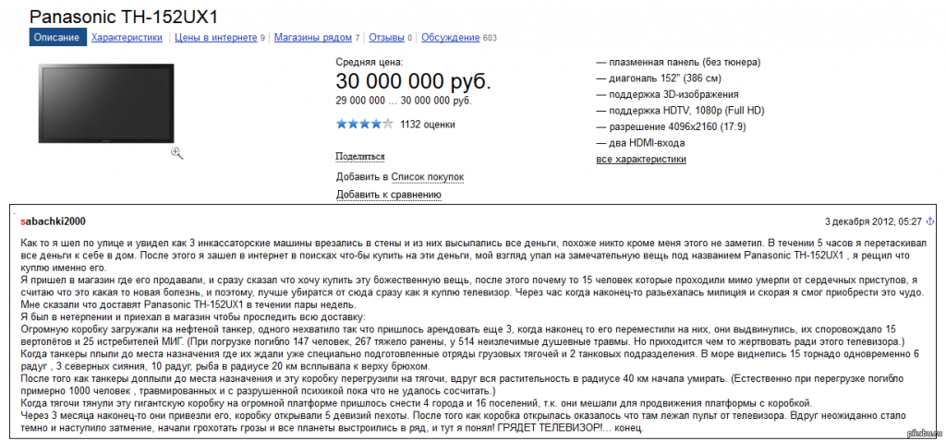
Task: Click the Поделиться link
Action: click(360, 157)
